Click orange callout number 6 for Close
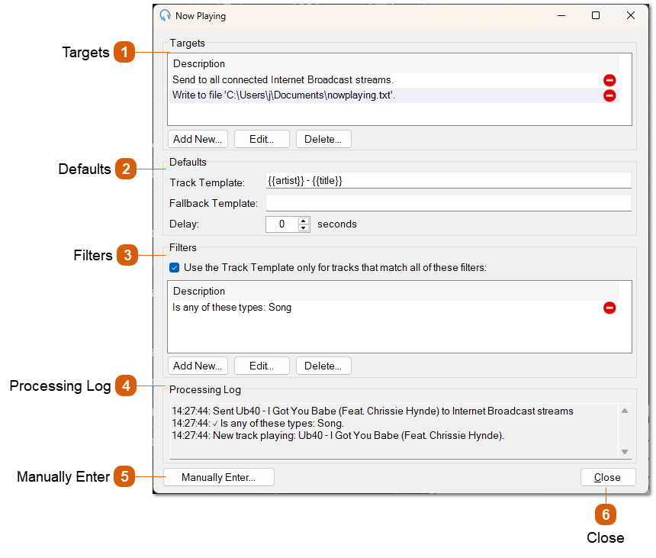 click(606, 515)
